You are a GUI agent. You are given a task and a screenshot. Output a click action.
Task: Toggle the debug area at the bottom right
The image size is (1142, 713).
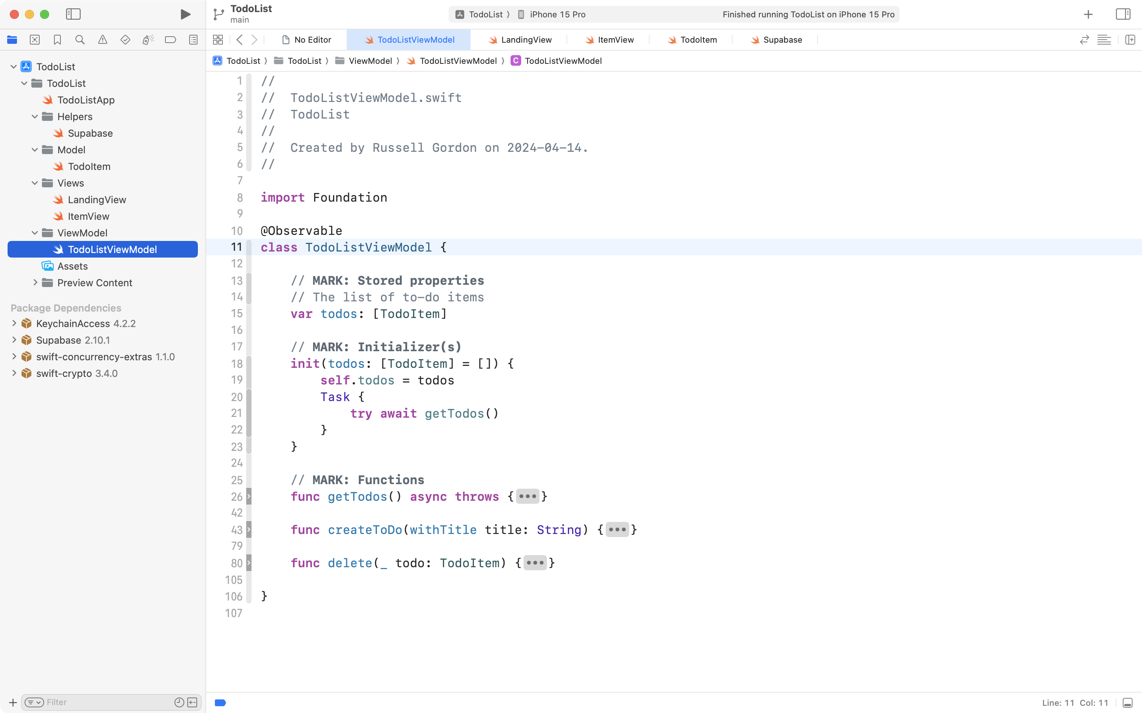click(1128, 702)
